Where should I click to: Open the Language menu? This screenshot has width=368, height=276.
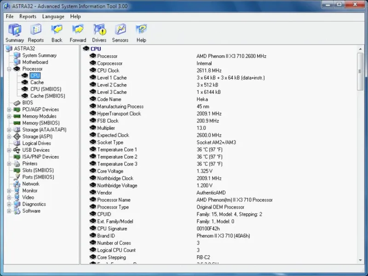click(x=53, y=17)
